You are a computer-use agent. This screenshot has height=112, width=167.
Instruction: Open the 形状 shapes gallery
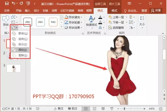[x=6, y=22]
